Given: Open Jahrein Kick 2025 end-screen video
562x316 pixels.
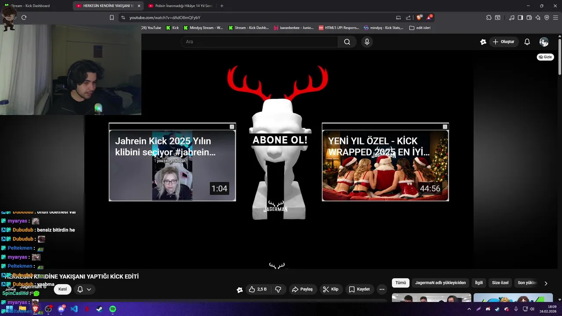Looking at the screenshot, I should (x=172, y=165).
